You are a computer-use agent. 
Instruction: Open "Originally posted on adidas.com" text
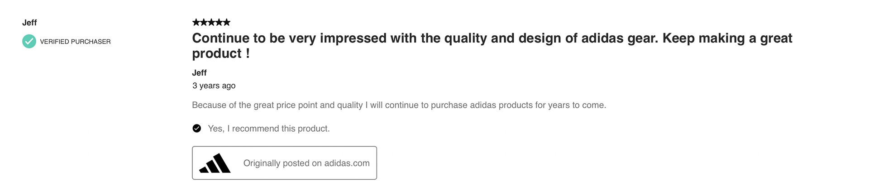tap(306, 163)
